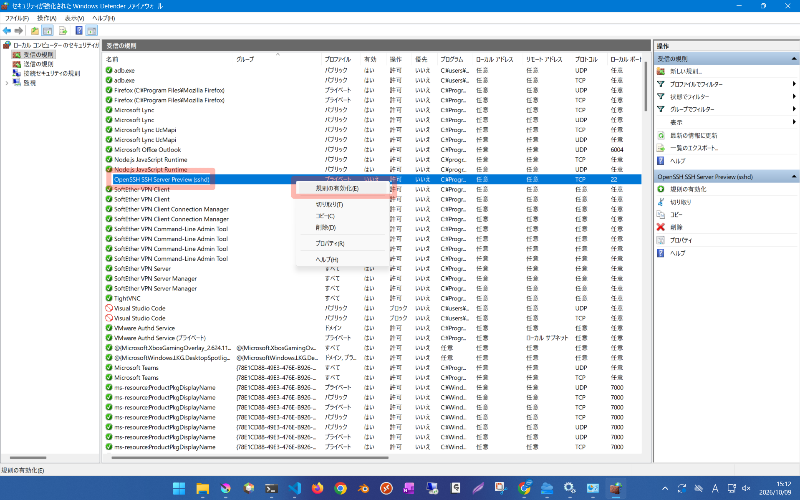Expand the 監視 tree node
The width and height of the screenshot is (800, 500).
point(7,83)
